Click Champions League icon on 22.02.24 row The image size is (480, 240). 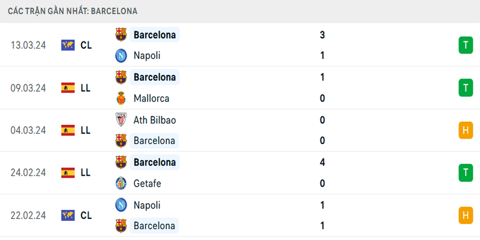coord(68,215)
